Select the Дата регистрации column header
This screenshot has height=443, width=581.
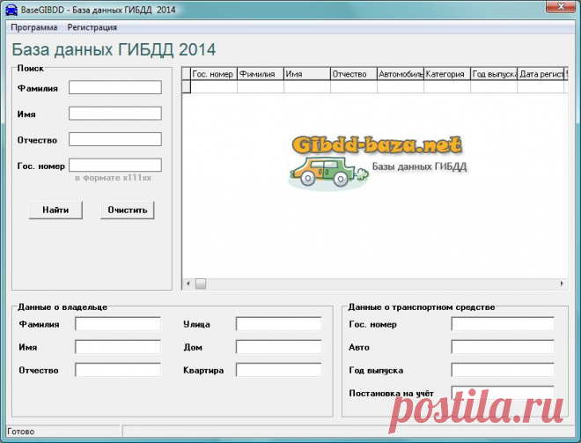(541, 74)
